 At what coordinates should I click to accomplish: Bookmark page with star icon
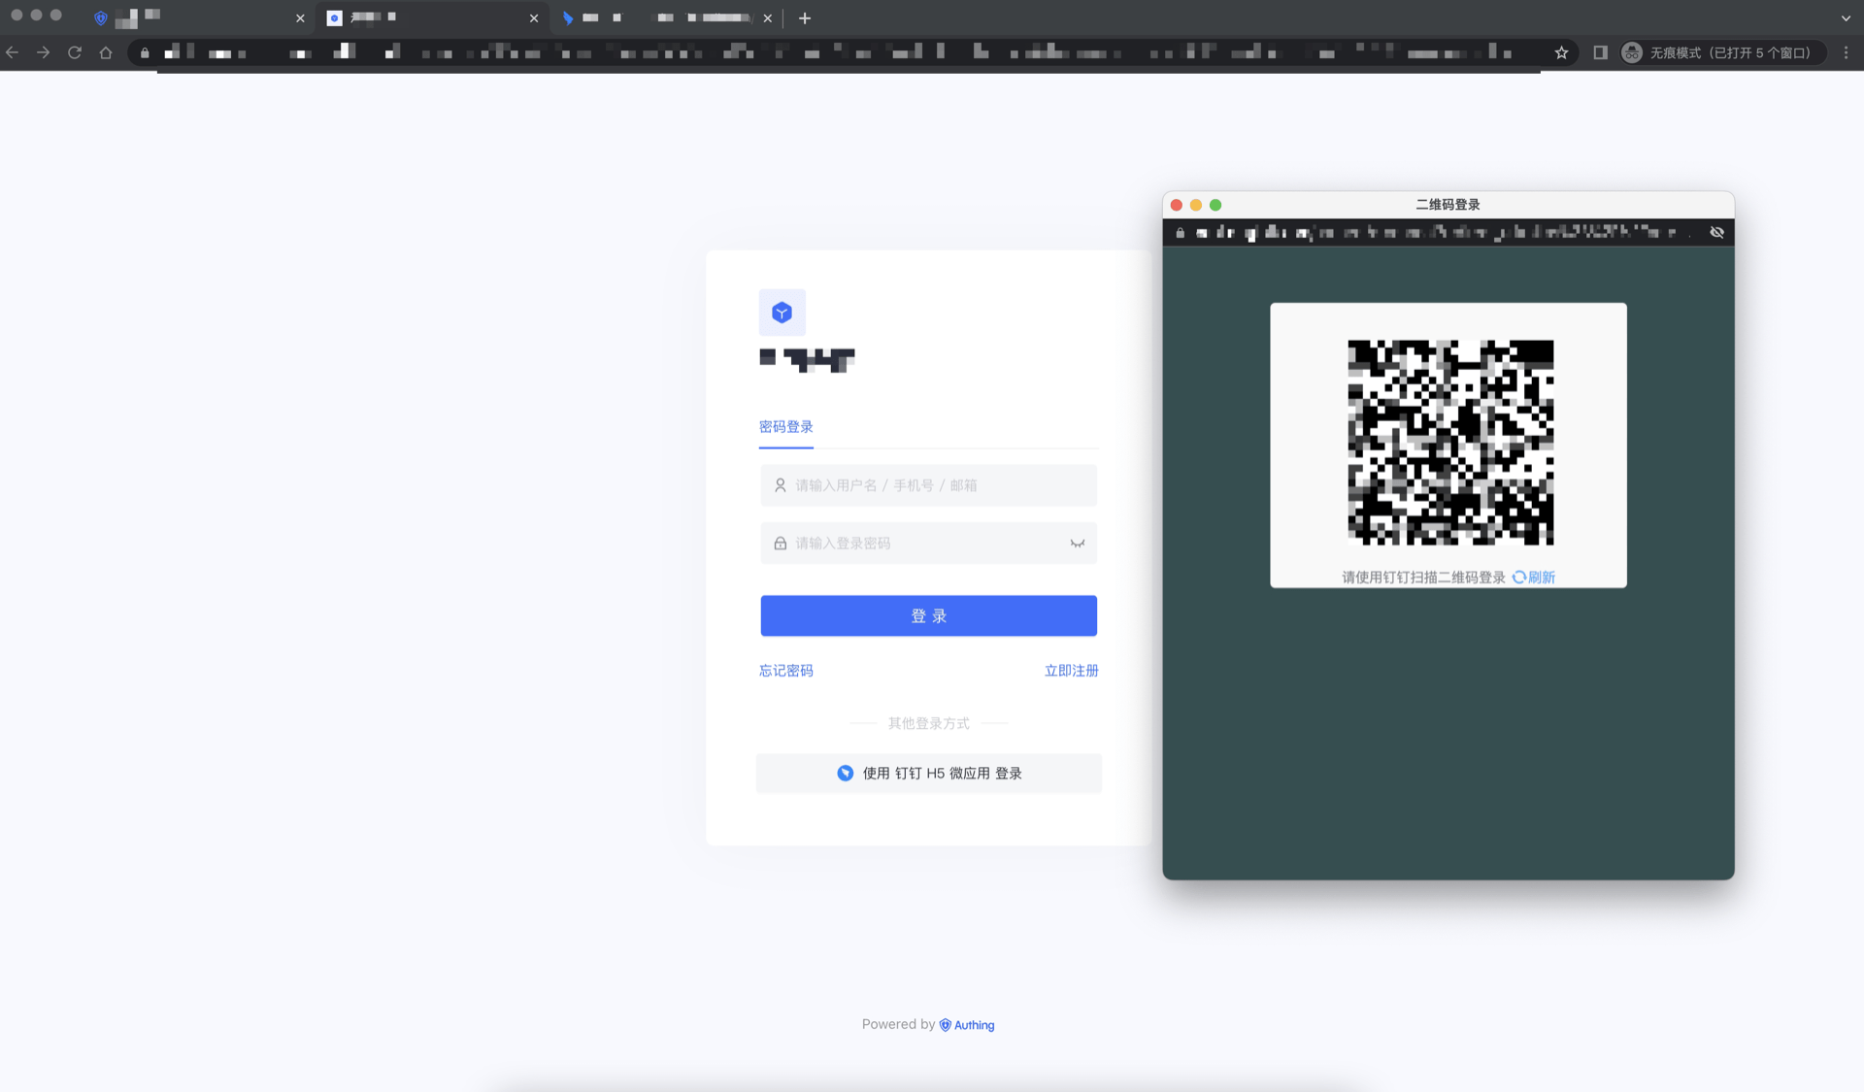click(x=1561, y=52)
